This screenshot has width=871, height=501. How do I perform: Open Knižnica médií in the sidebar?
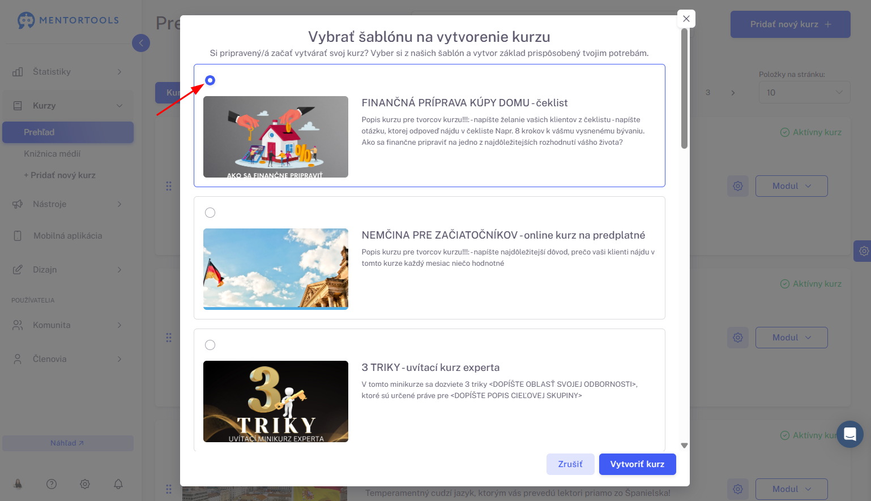point(52,154)
